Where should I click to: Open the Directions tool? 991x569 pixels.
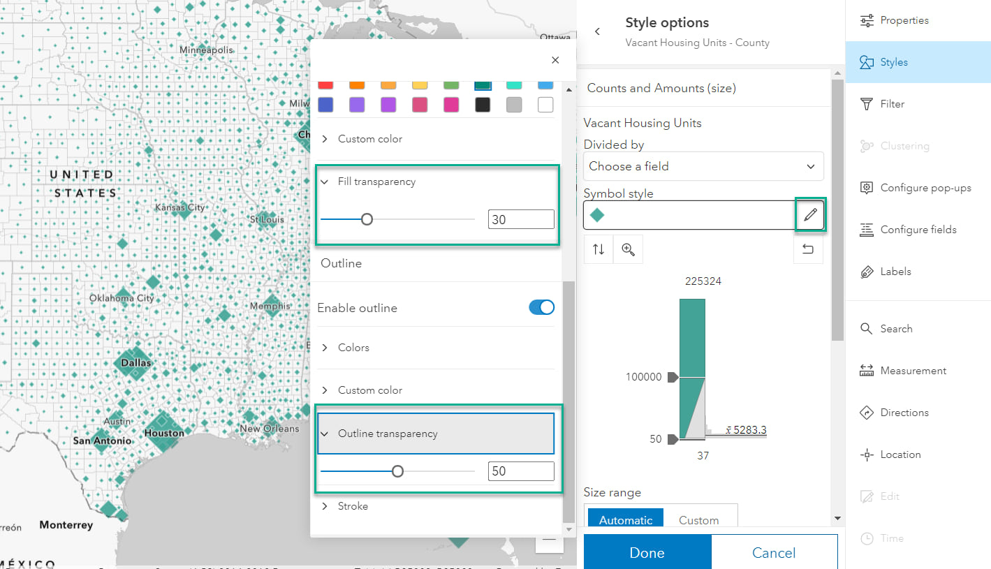point(918,413)
